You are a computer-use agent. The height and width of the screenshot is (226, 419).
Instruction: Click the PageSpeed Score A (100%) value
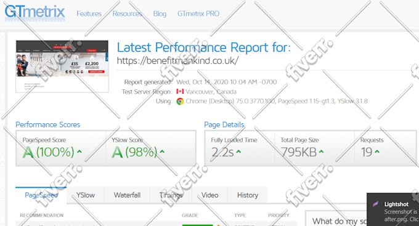point(48,152)
